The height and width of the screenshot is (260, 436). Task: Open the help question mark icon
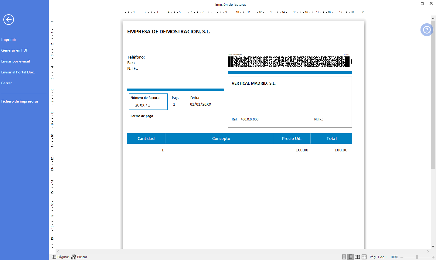427,30
